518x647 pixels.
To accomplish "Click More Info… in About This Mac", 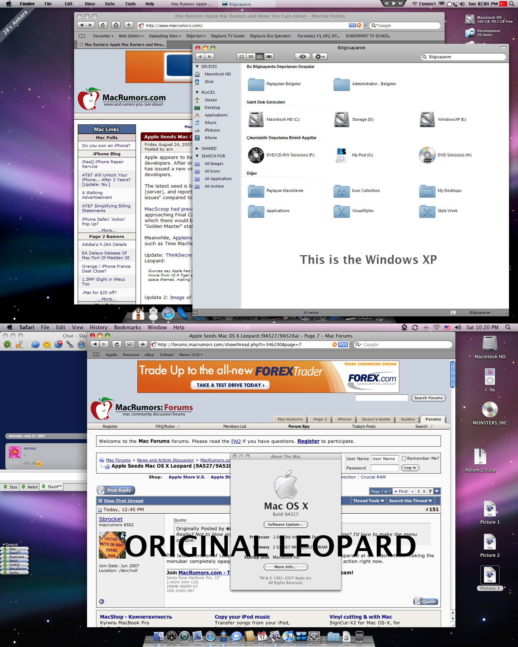I will 286,567.
